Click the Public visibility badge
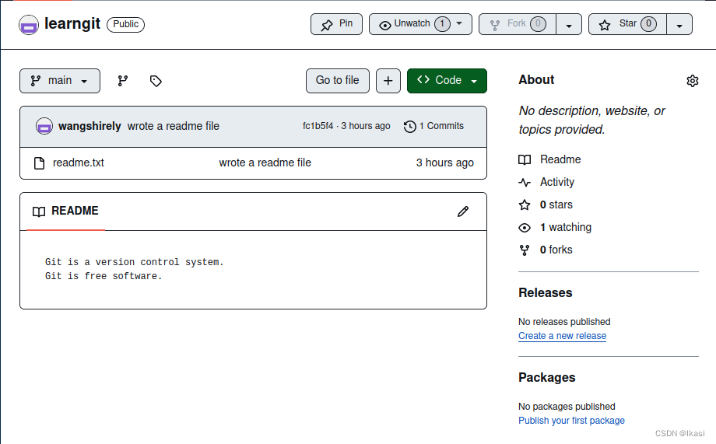Viewport: 716px width, 444px height. tap(125, 24)
